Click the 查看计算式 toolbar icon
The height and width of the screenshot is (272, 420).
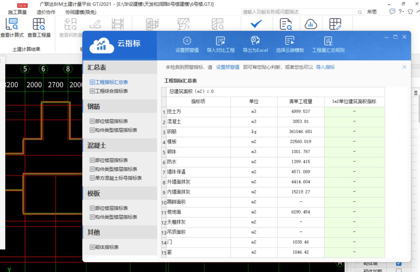tap(12, 24)
